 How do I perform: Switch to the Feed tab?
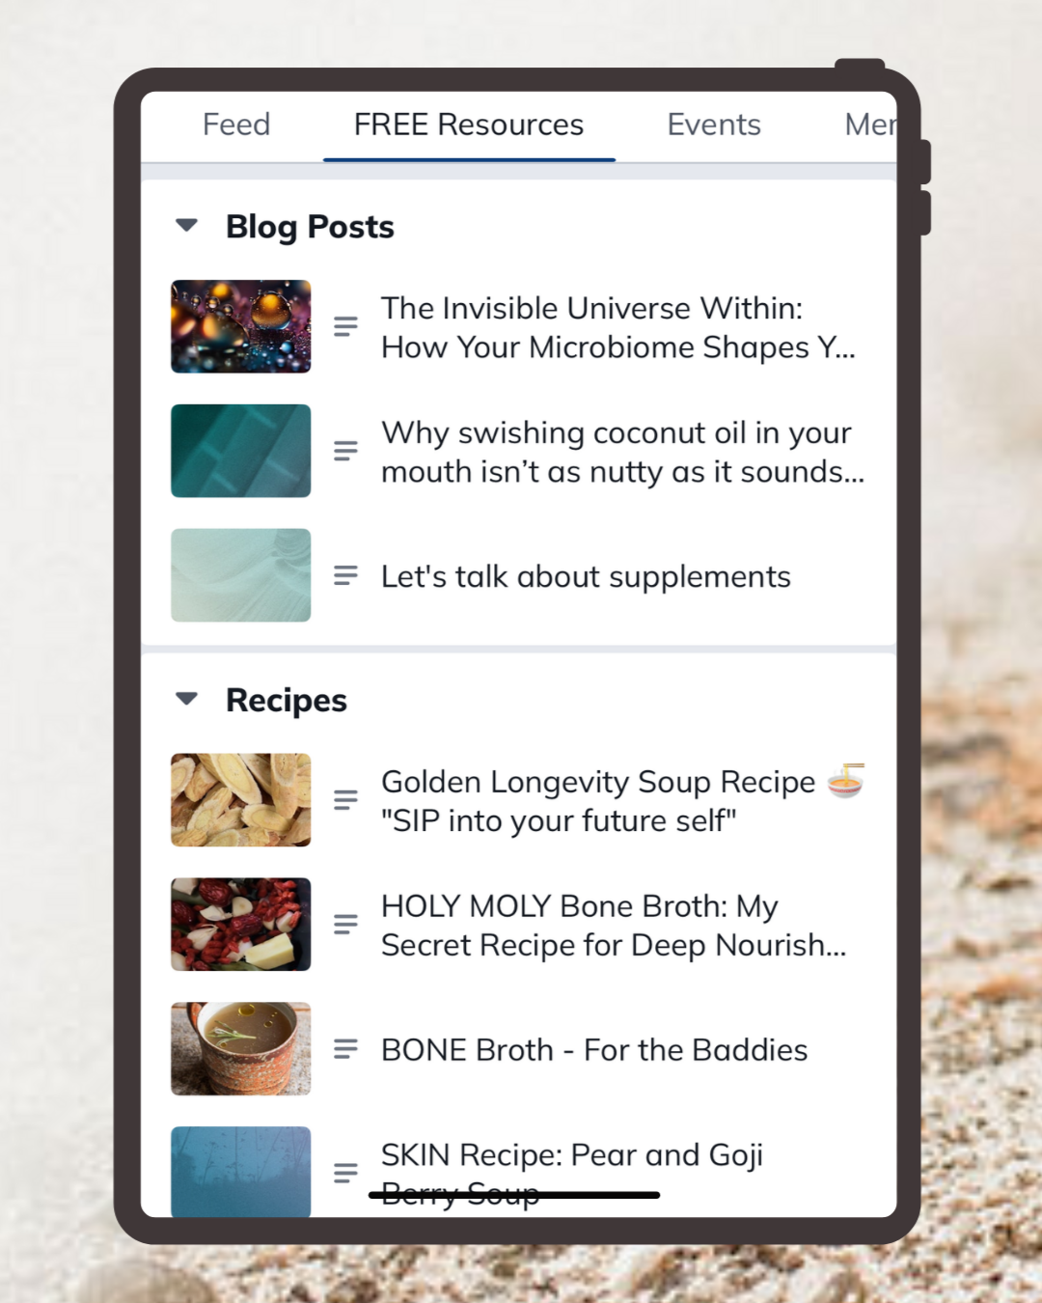tap(236, 125)
